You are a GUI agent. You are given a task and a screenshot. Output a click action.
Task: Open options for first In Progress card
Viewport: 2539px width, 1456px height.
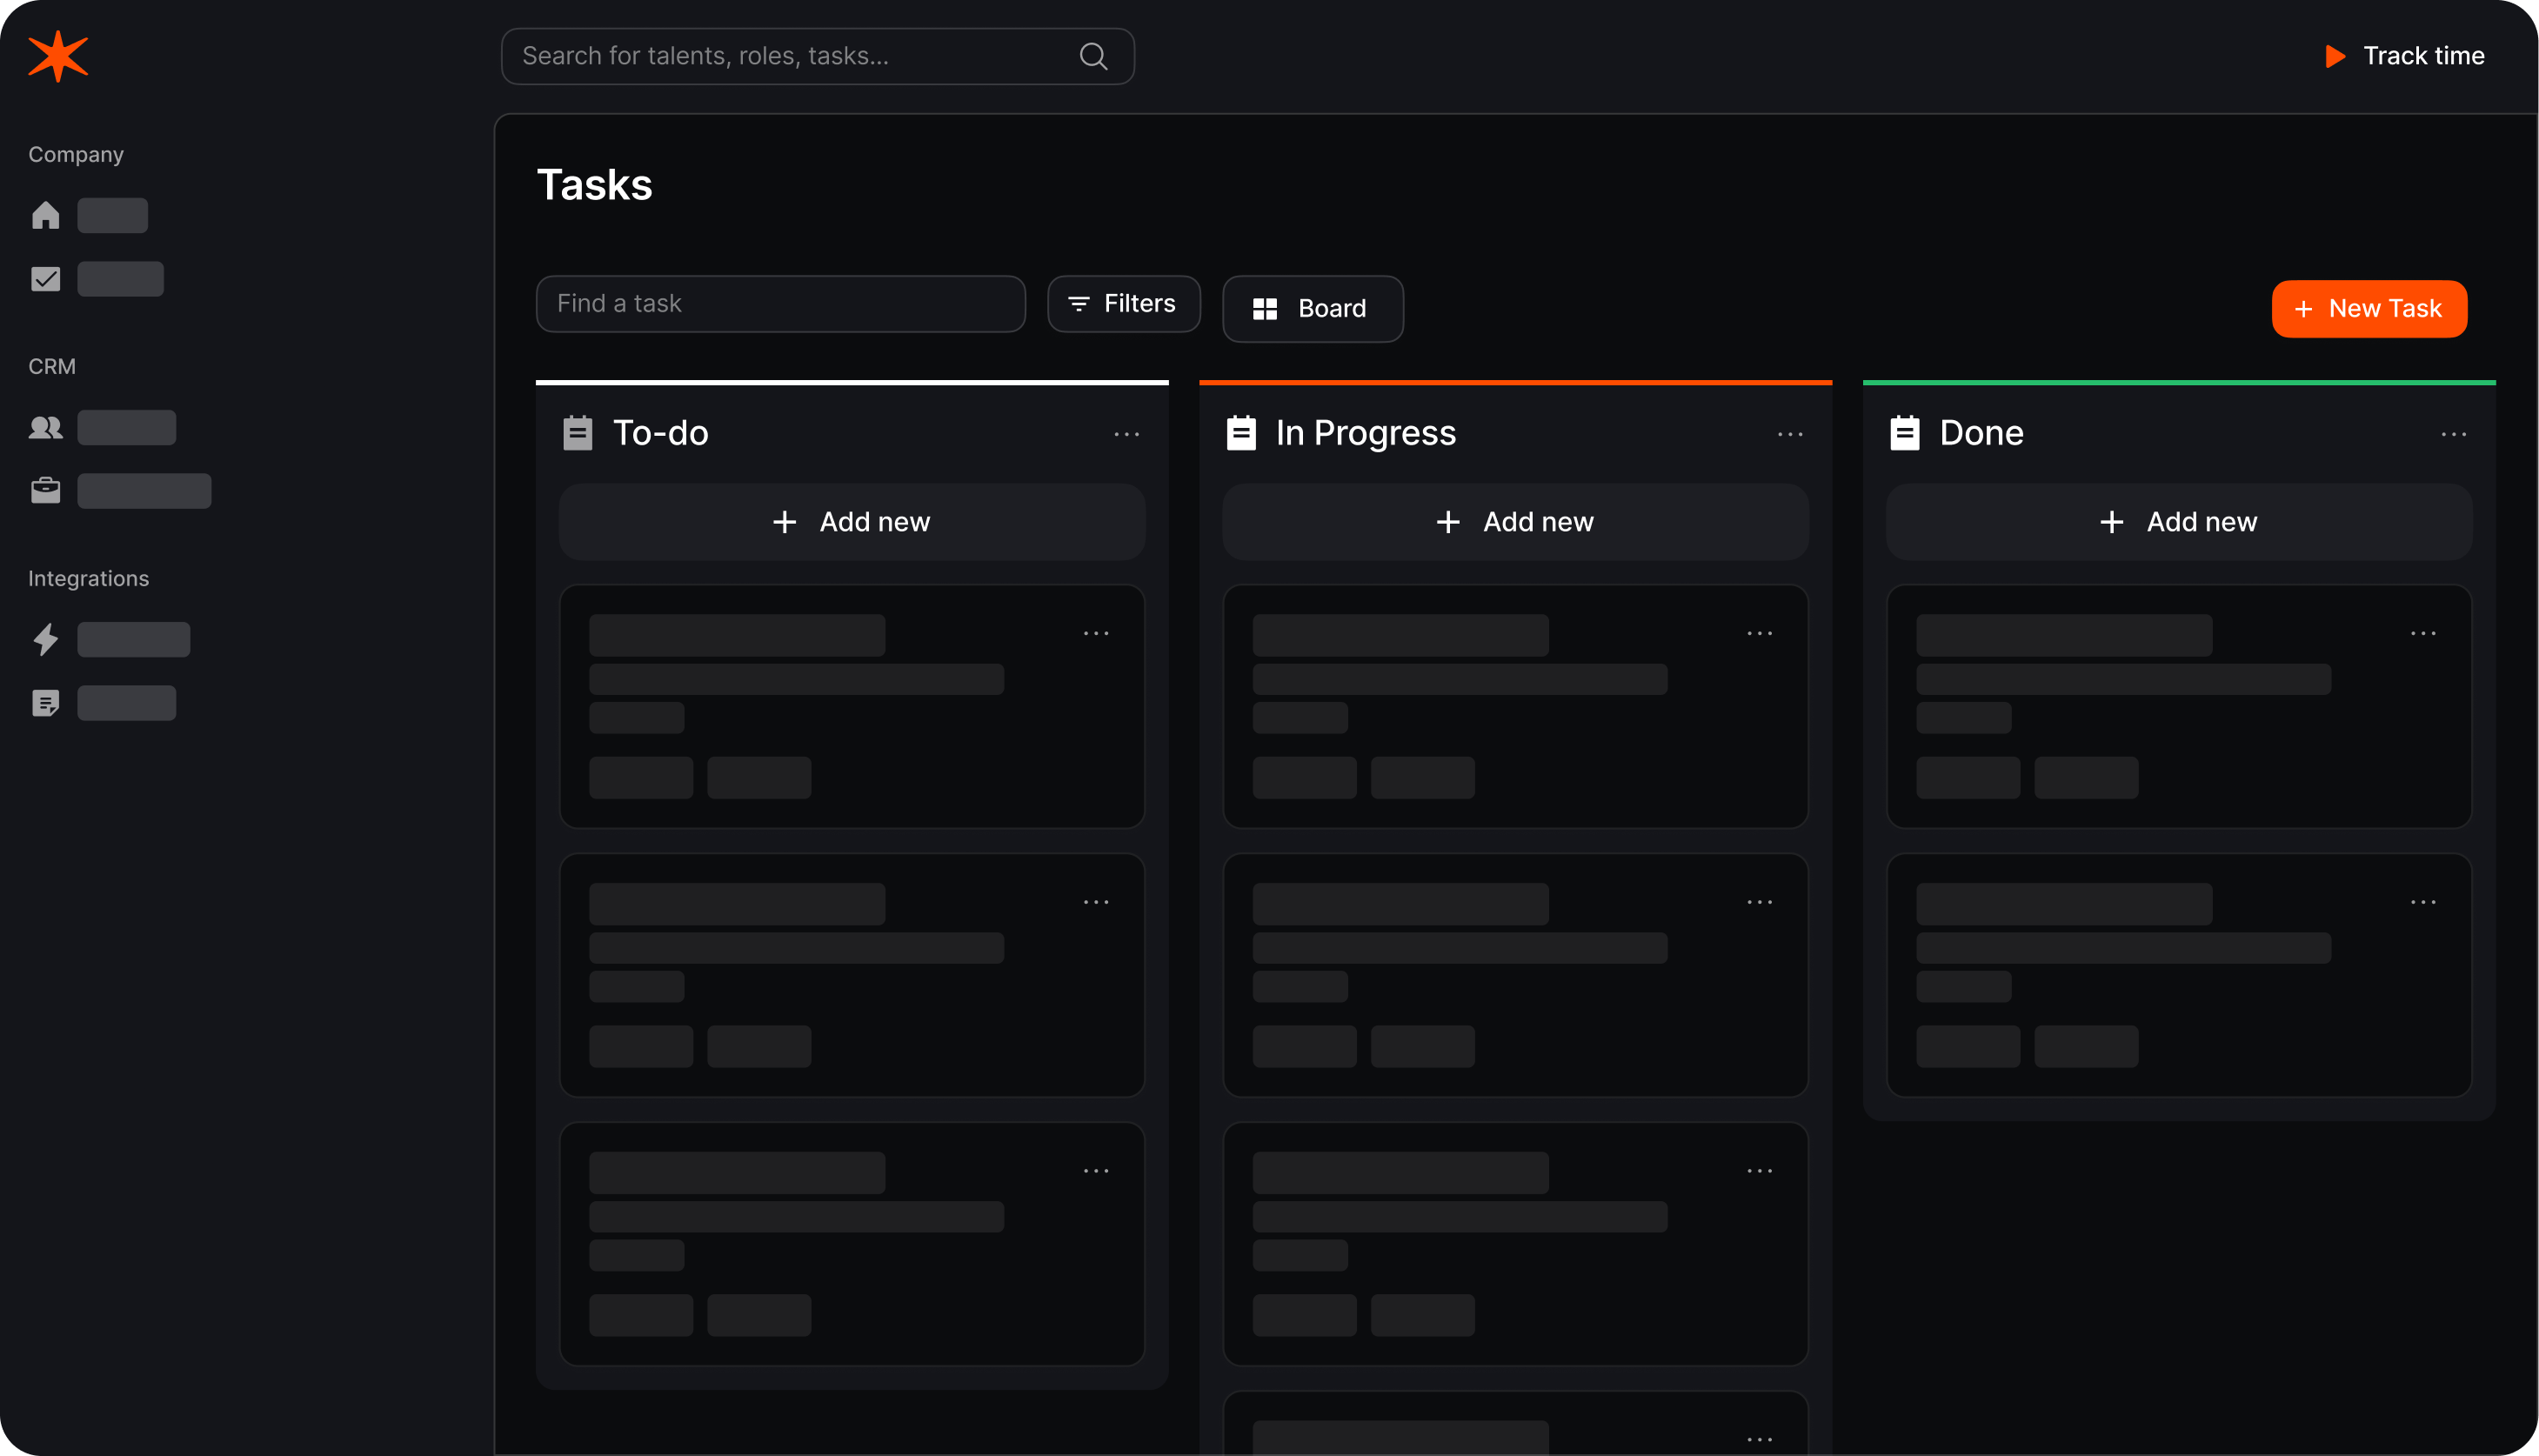1760,633
